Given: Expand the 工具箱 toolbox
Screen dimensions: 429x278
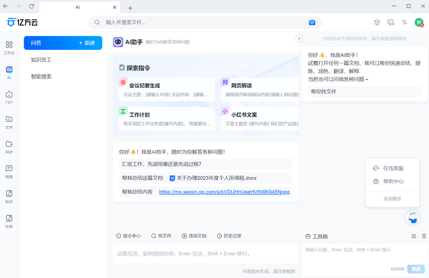Looking at the screenshot, I should (x=317, y=236).
